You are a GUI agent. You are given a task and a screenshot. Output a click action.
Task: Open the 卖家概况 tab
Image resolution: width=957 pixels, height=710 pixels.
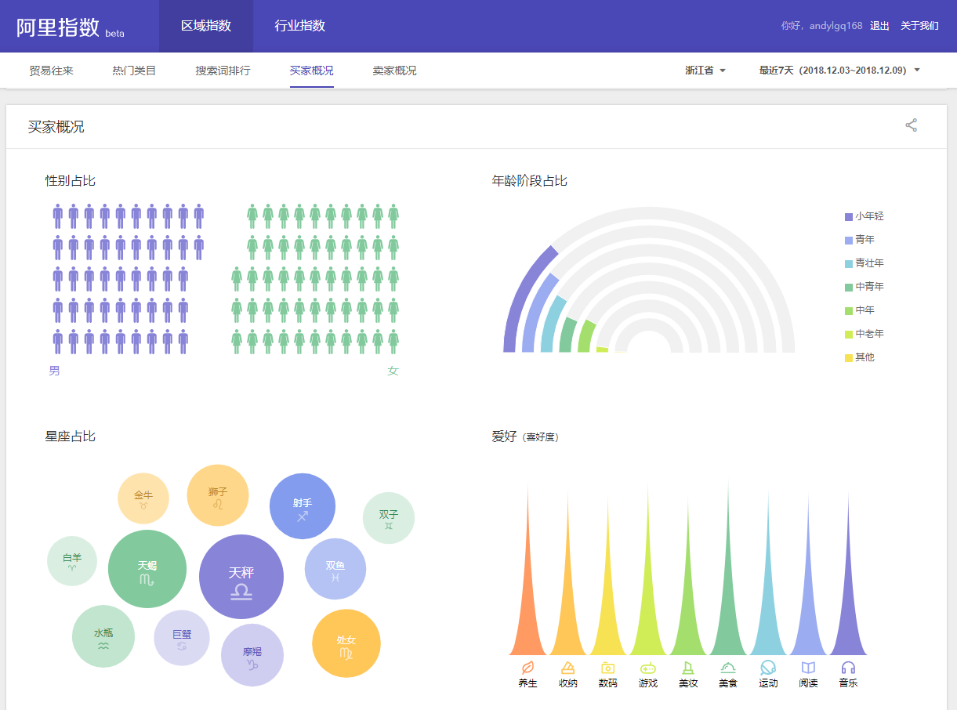(x=394, y=71)
